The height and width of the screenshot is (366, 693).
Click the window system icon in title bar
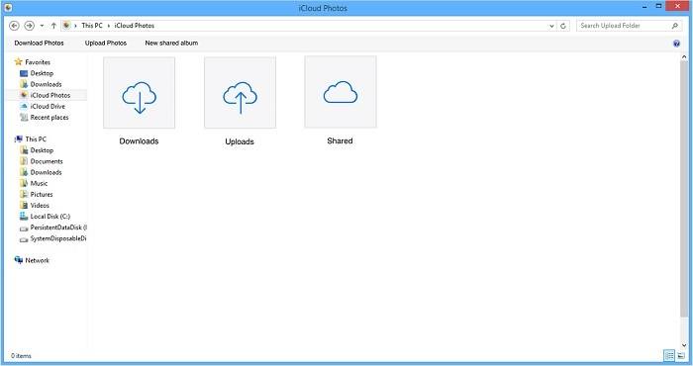click(x=8, y=8)
